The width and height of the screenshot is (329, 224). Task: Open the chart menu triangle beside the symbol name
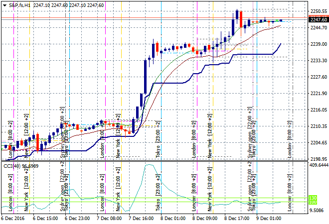4,5
